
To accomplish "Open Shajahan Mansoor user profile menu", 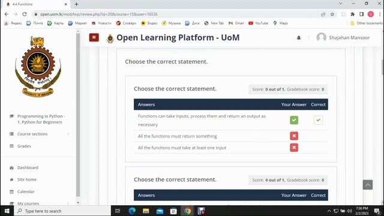I will coord(343,37).
